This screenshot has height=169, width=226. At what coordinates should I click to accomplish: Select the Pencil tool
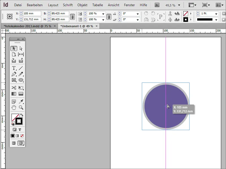click(21, 74)
